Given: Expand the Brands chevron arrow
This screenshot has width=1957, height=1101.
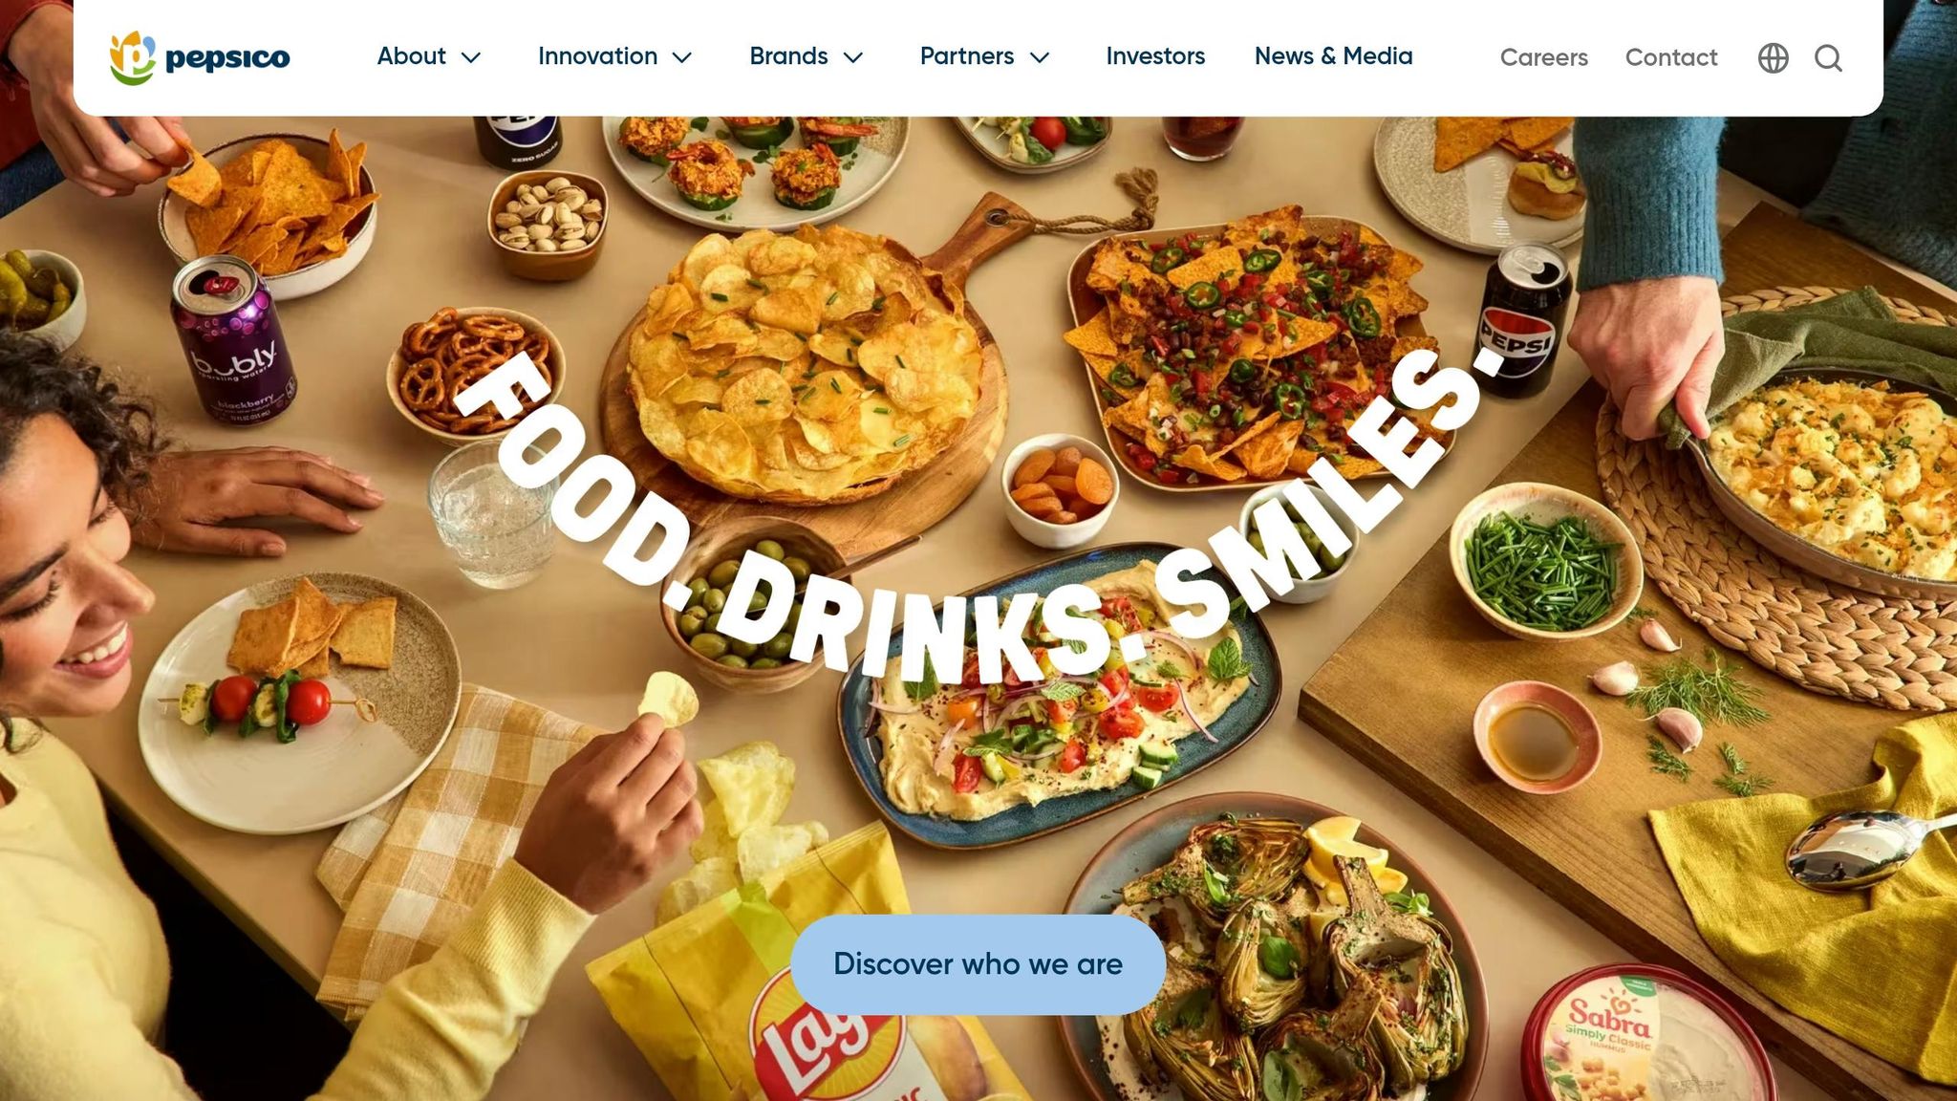Looking at the screenshot, I should [x=853, y=57].
